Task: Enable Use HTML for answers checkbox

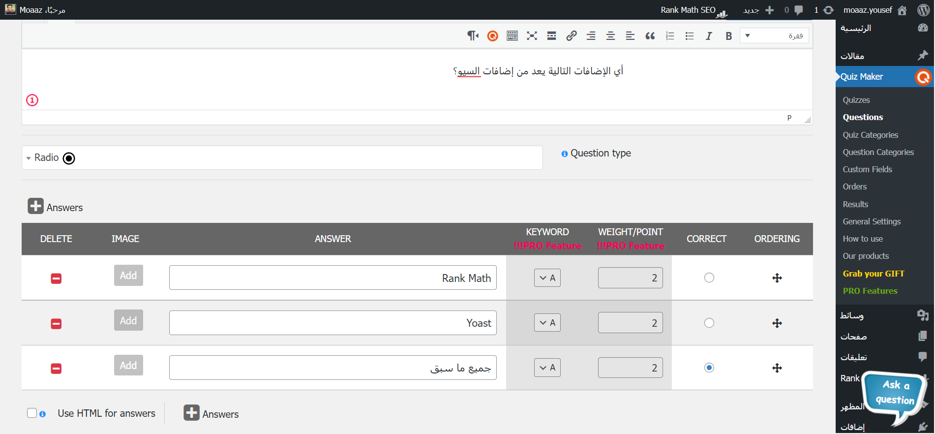Action: click(x=32, y=413)
